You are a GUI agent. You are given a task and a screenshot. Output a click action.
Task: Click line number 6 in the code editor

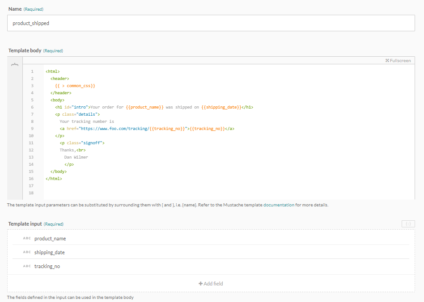(x=32, y=107)
